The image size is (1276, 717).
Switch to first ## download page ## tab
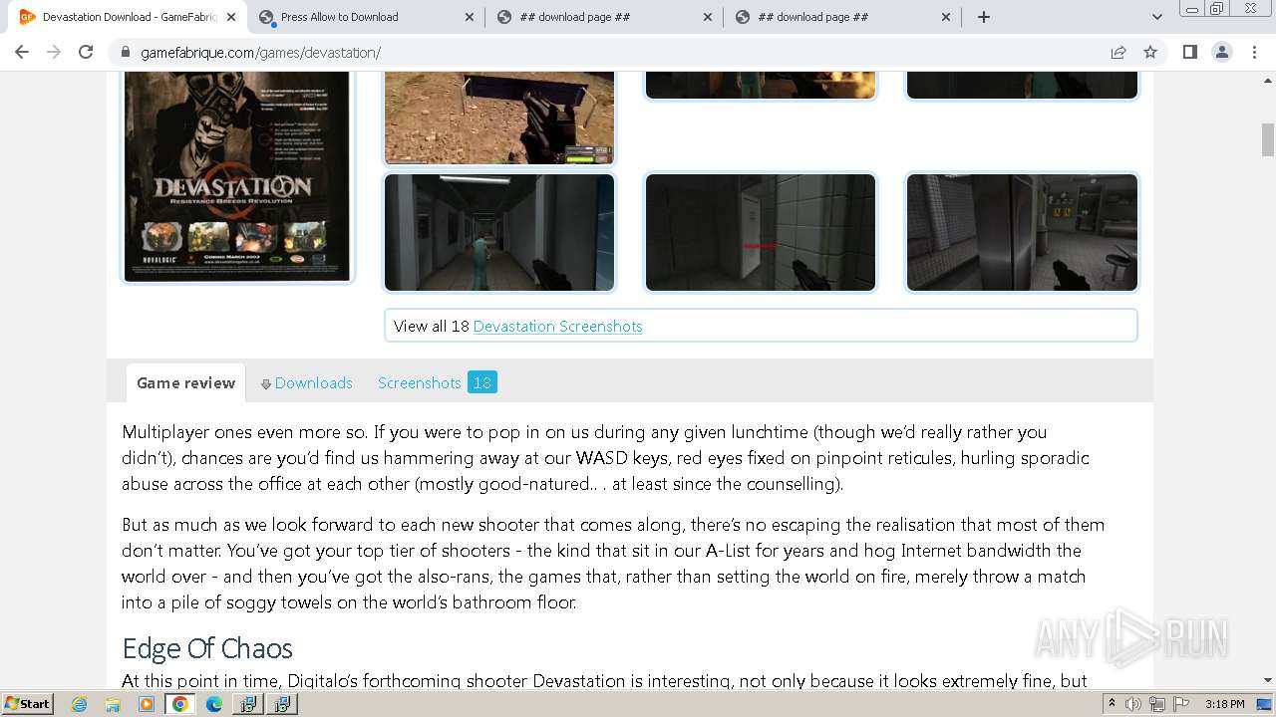tap(604, 17)
